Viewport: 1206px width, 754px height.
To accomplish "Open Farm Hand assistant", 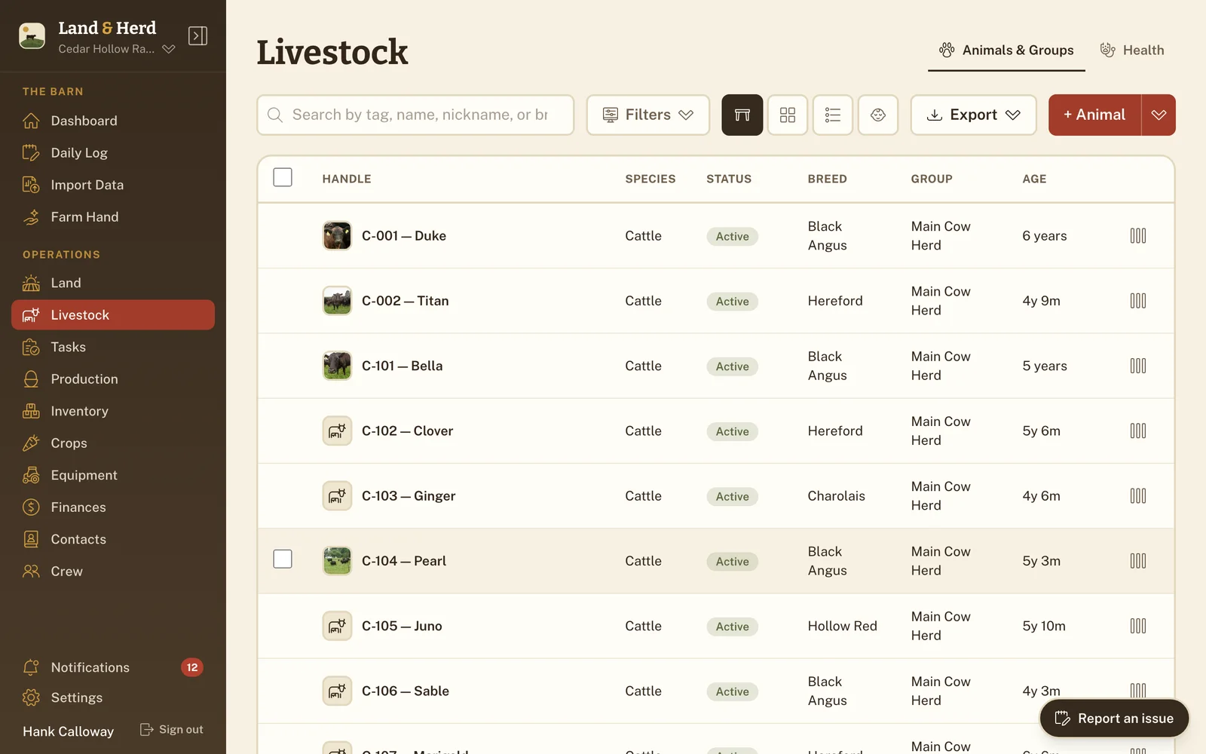I will (x=113, y=217).
